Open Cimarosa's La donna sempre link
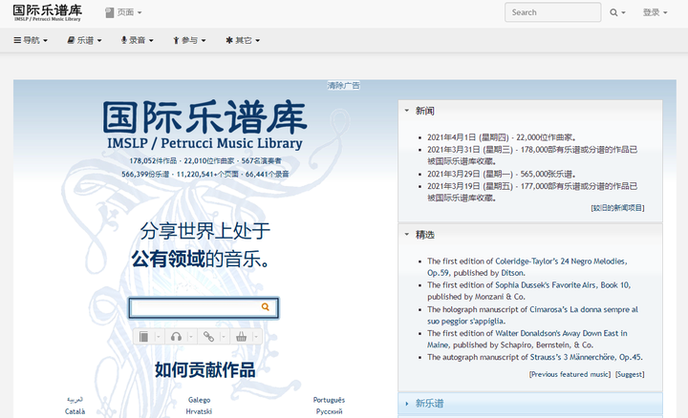This screenshot has width=688, height=418. (x=532, y=315)
